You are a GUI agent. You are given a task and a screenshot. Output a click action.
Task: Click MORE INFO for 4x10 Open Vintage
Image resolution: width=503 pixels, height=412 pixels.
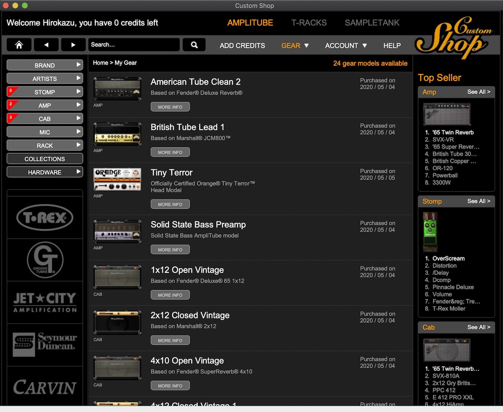pyautogui.click(x=170, y=386)
